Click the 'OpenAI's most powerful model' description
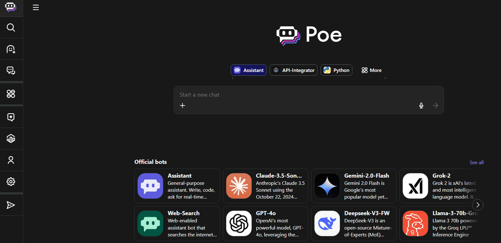The image size is (501, 243). (x=279, y=227)
